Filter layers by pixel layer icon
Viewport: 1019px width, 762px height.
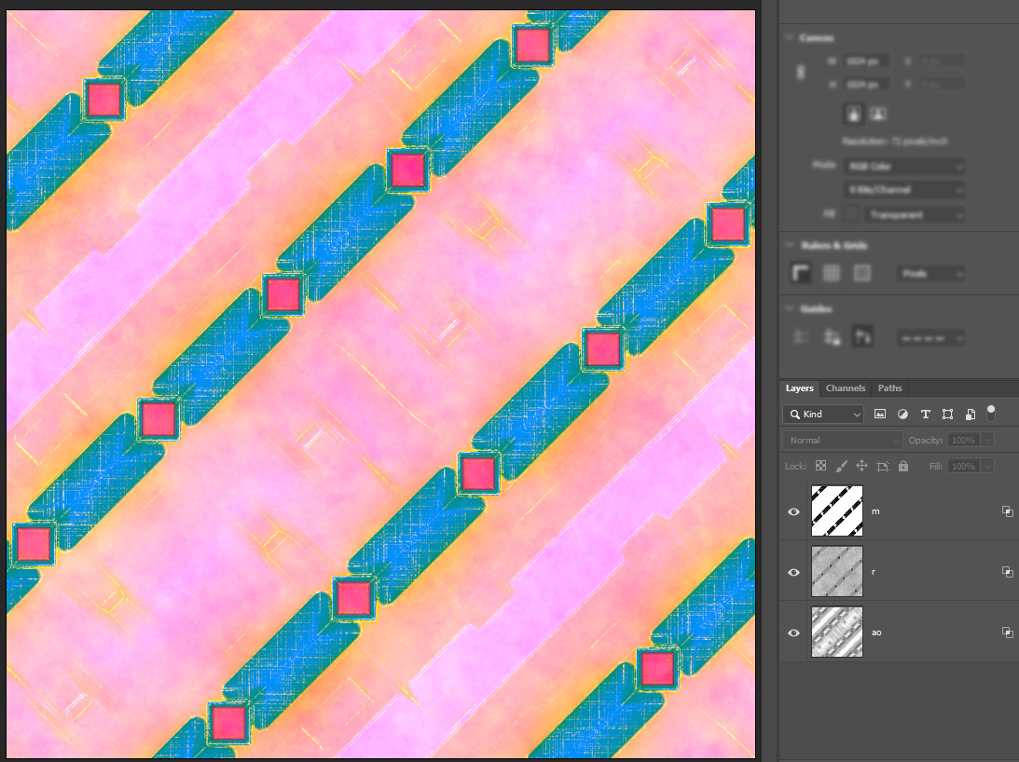pyautogui.click(x=880, y=414)
